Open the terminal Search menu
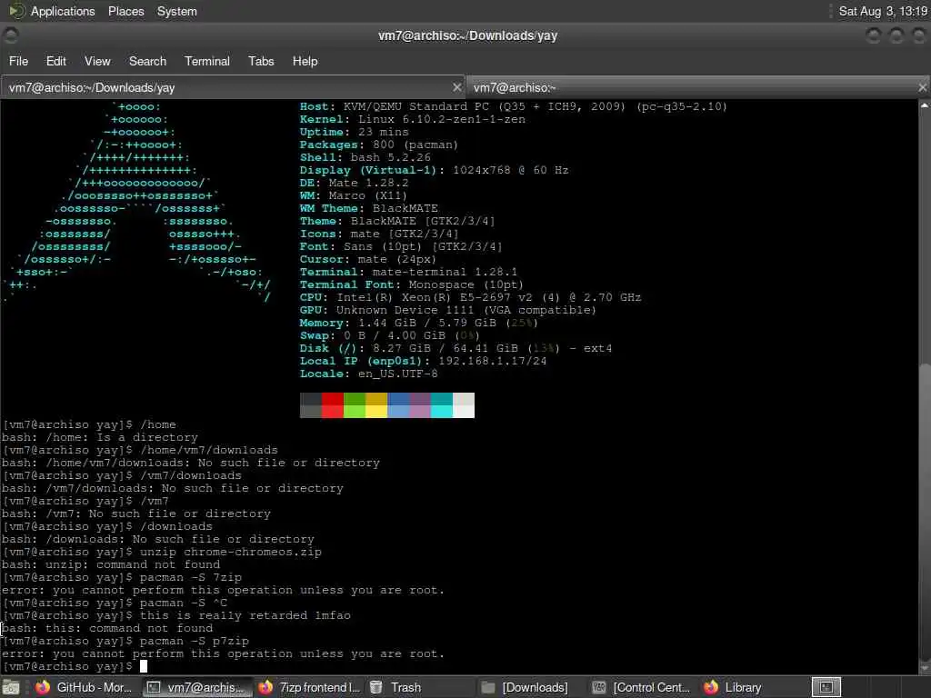The width and height of the screenshot is (931, 698). 147,61
